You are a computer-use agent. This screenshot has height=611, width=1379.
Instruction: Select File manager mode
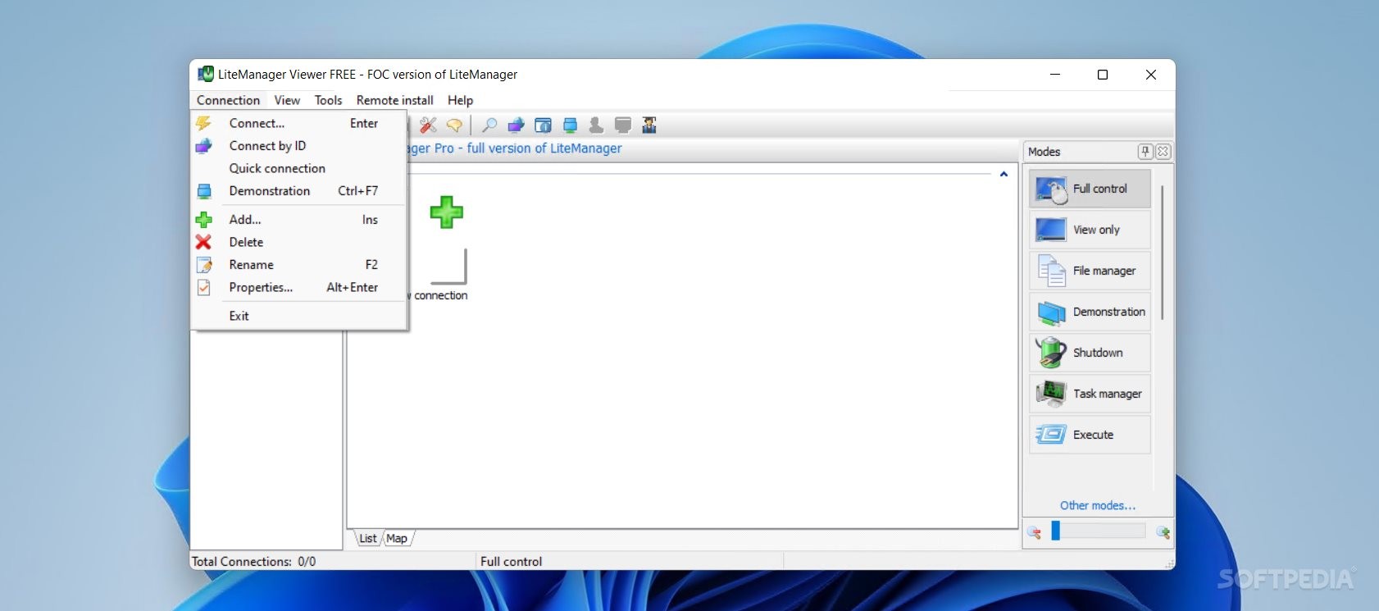click(x=1090, y=271)
